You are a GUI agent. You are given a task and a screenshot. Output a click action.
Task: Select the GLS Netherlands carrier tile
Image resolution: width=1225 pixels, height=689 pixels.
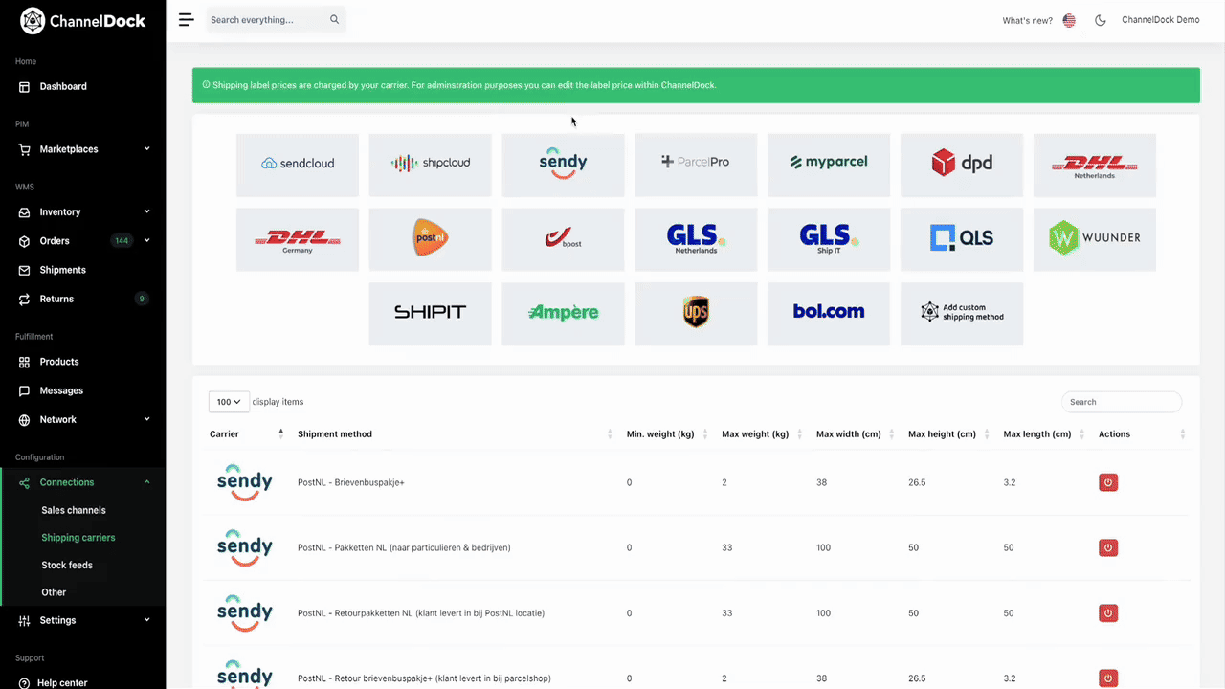(x=696, y=239)
